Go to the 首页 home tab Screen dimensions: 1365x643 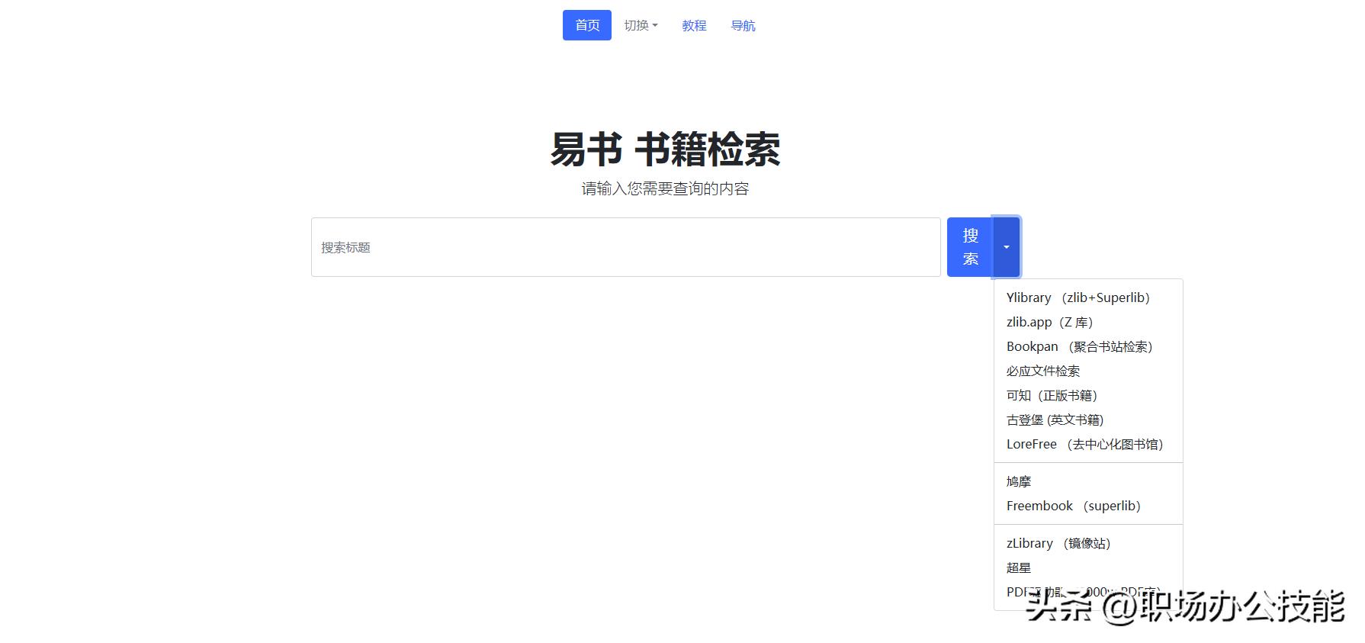pyautogui.click(x=586, y=25)
